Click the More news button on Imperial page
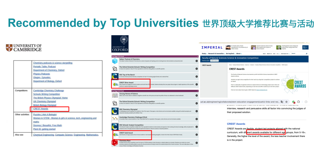The image size is (325, 164). [x=305, y=47]
